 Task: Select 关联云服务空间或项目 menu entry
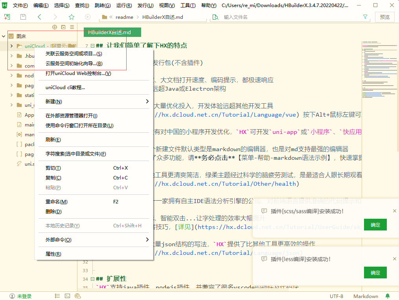click(x=74, y=53)
